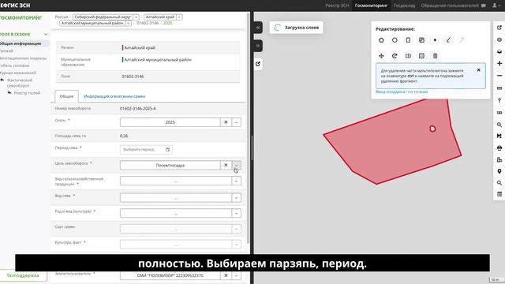Select the circle drawing tool
This screenshot has height=284, width=505.
tap(395, 40)
